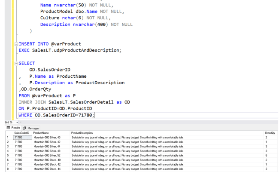
Task: Click the Results tab grid icon
Action: [8, 128]
